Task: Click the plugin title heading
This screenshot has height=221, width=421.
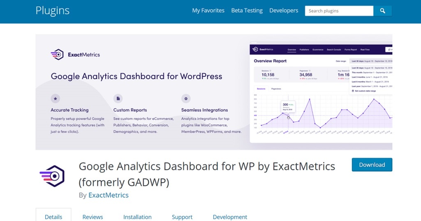Action: (207, 174)
